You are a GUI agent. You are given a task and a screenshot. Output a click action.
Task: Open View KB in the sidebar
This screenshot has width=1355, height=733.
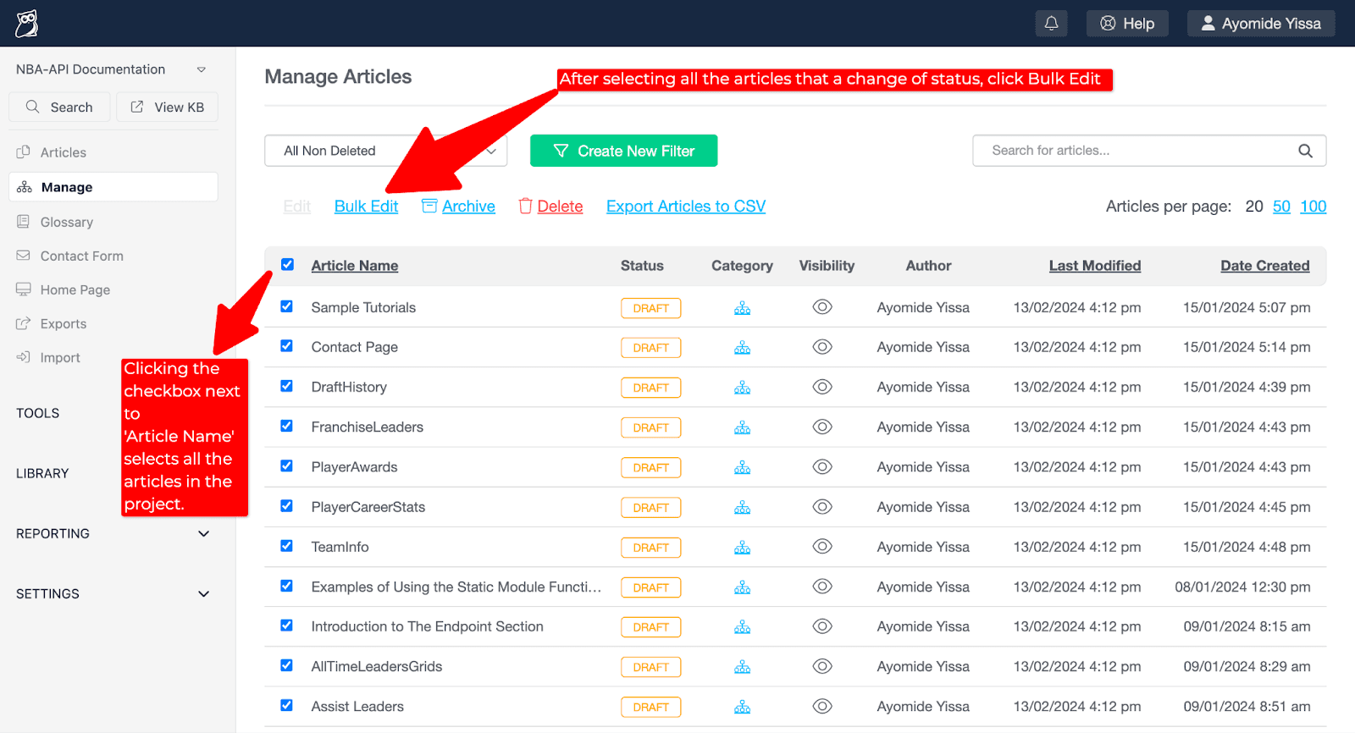167,107
